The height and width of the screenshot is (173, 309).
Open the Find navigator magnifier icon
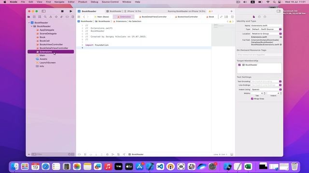[45, 17]
